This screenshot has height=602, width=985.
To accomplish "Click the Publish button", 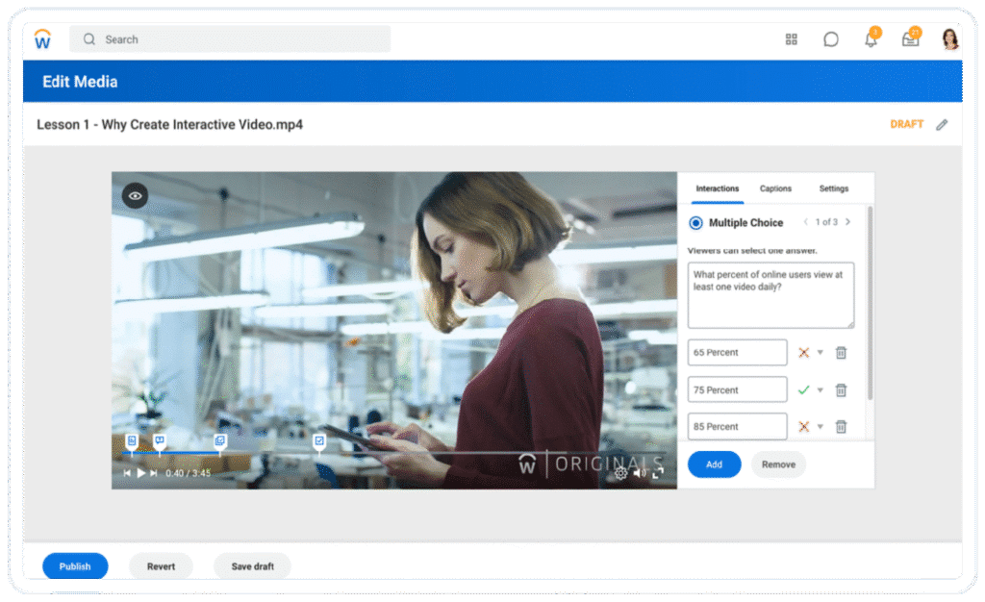I will coord(75,566).
